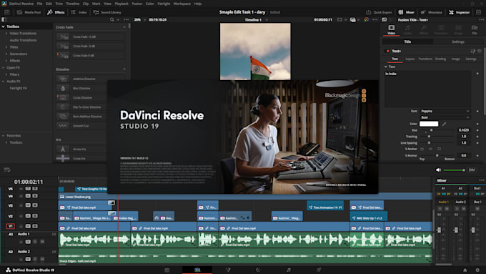
Task: Select Fairlight FX under Audio FX
Action: pos(18,88)
